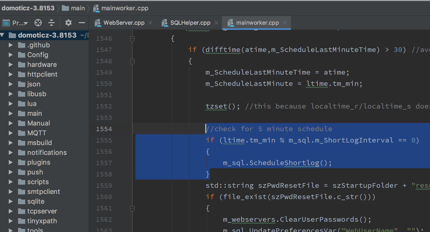Image resolution: width=430 pixels, height=232 pixels.
Task: Select the msbuild folder
Action: click(40, 143)
